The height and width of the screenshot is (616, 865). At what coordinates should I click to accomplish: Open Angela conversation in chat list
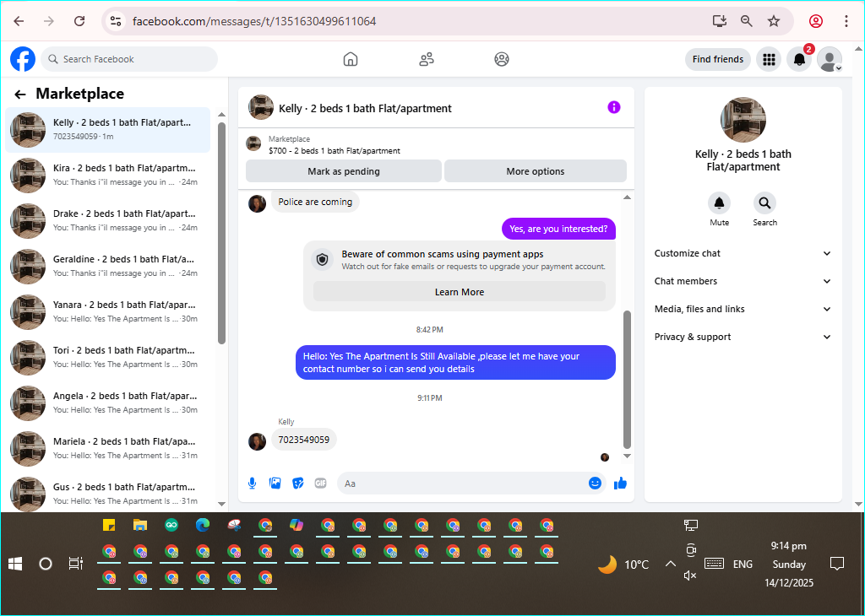click(107, 403)
